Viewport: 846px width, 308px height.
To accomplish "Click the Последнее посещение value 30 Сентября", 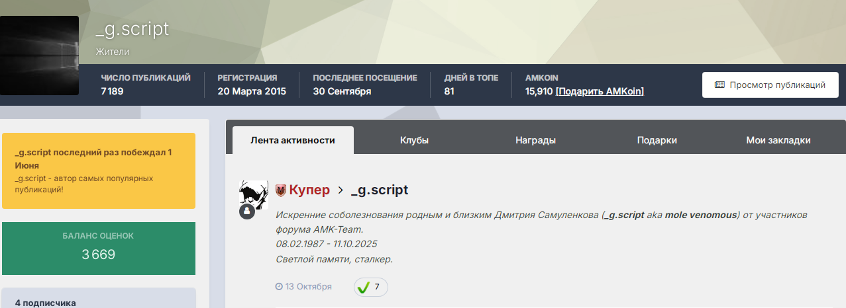I will [x=342, y=91].
